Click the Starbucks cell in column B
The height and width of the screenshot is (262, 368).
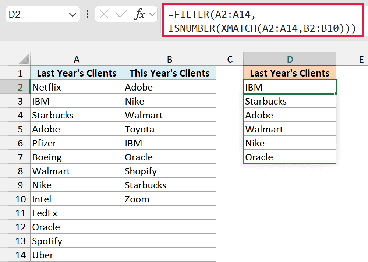click(x=169, y=185)
